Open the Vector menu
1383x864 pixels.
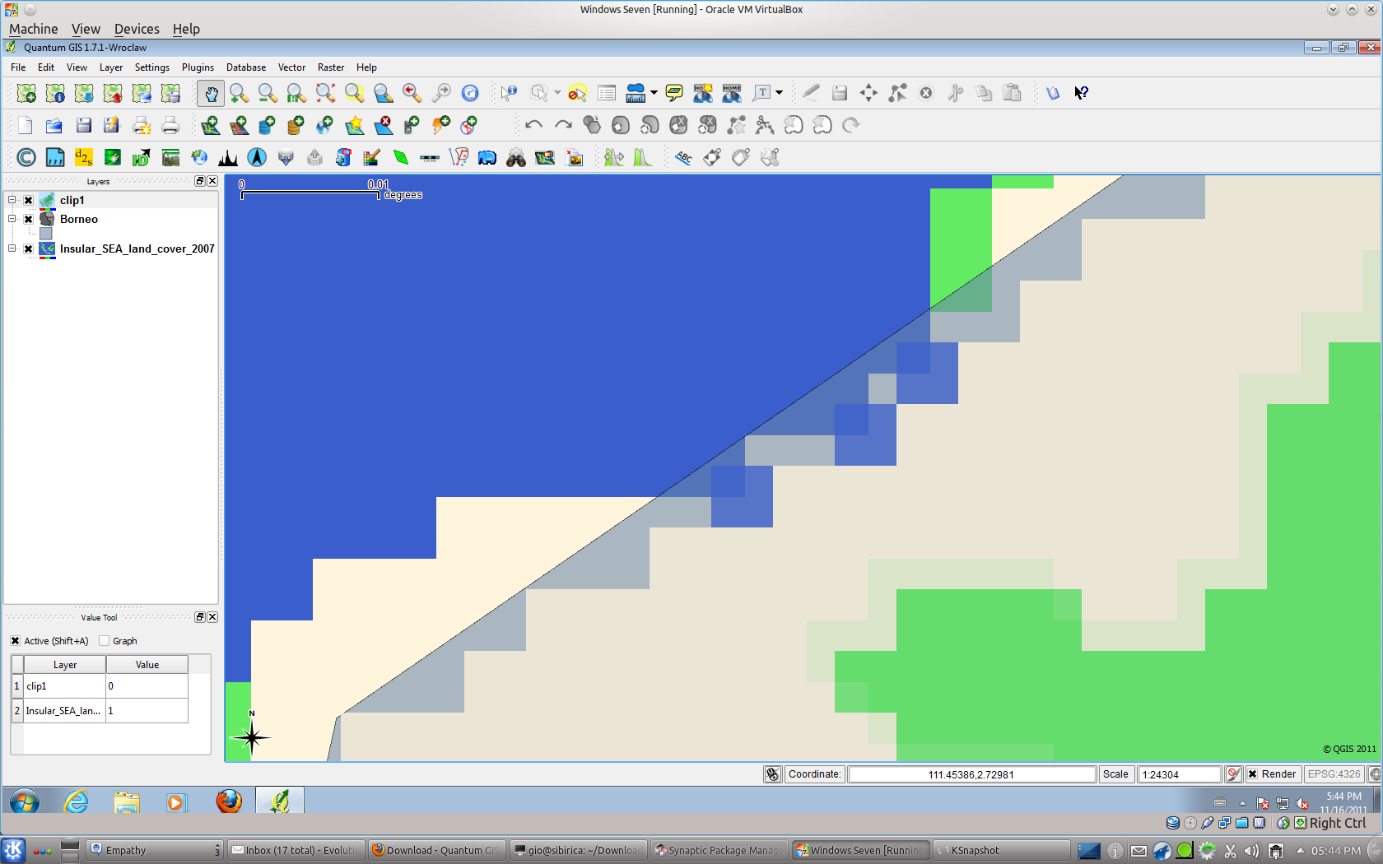[x=291, y=67]
